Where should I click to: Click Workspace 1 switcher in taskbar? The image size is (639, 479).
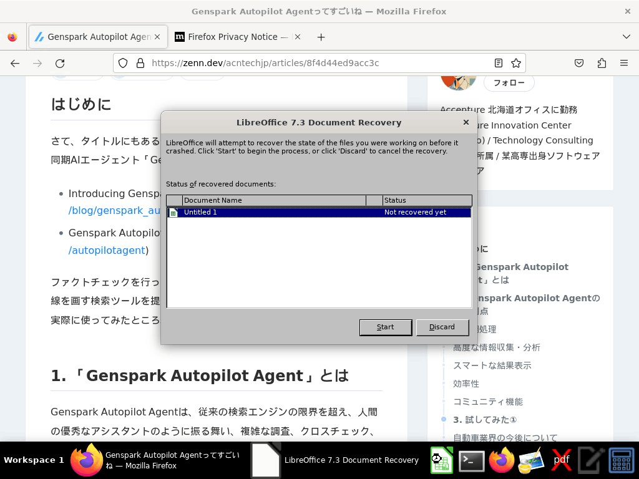34,460
